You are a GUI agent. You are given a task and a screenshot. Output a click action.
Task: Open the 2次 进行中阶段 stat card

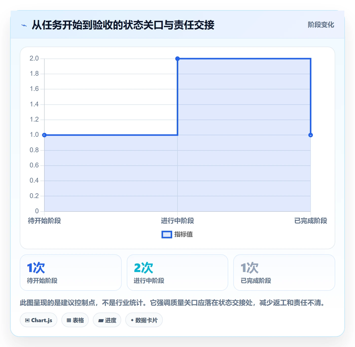[x=177, y=273]
